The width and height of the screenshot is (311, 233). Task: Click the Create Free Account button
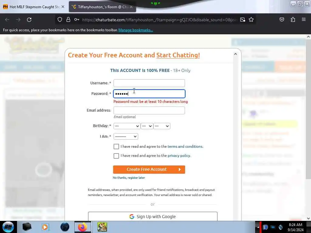pos(149,169)
